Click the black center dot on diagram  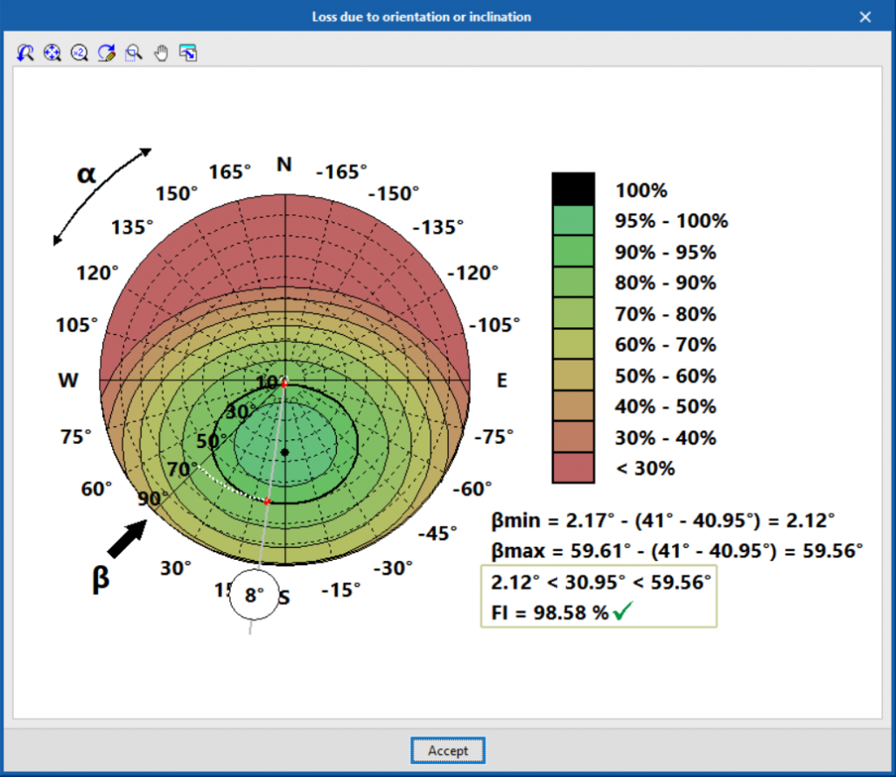tap(284, 451)
